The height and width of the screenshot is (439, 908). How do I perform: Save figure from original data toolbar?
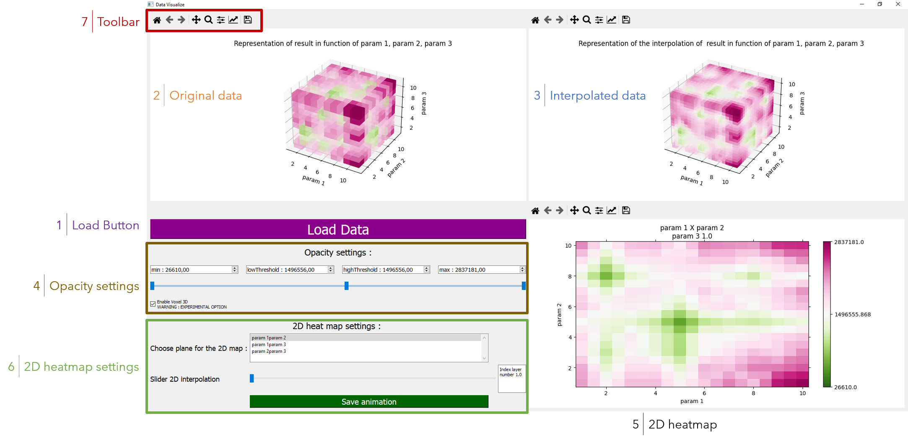pyautogui.click(x=248, y=20)
